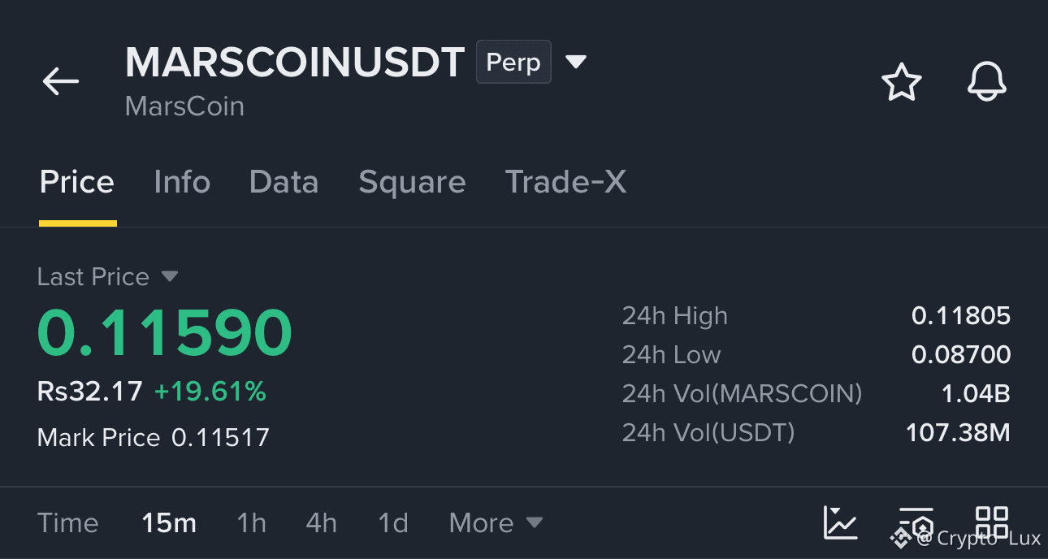Open the Last Price dropdown
The height and width of the screenshot is (559, 1048).
coord(107,277)
